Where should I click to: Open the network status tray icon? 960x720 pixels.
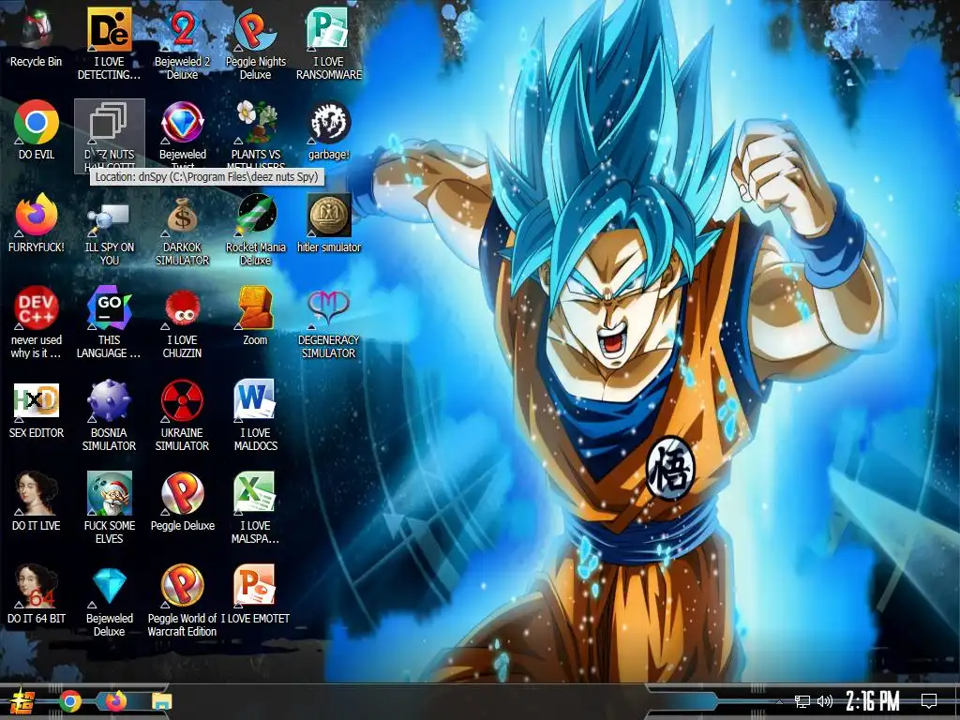click(x=802, y=701)
